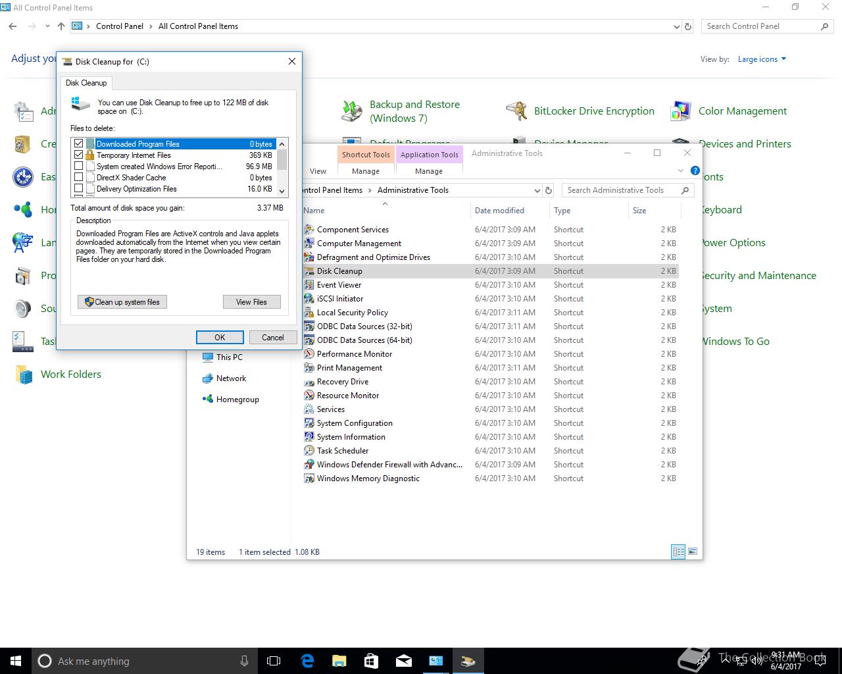
Task: Expand the Administrative Tools ribbon chevron
Action: (681, 170)
